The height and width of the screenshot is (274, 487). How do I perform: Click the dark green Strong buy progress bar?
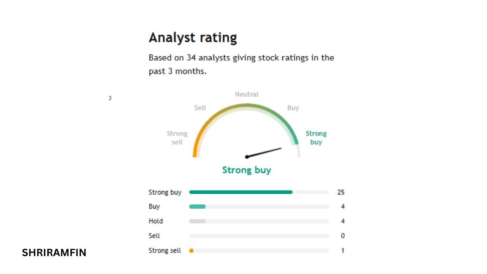coord(241,192)
